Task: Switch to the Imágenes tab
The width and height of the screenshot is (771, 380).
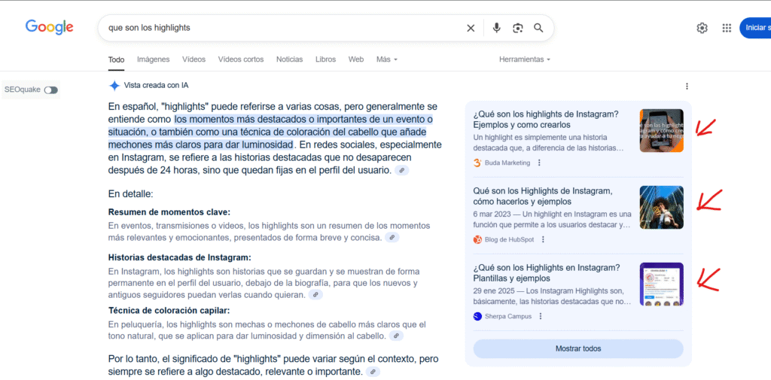Action: tap(154, 59)
